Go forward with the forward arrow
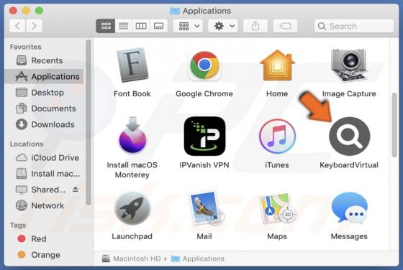403x270 pixels. [x=34, y=26]
